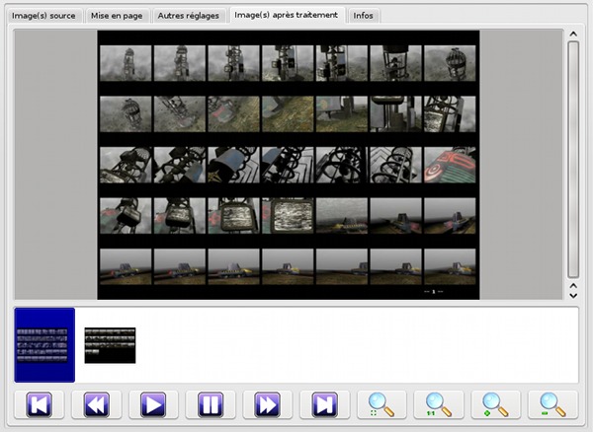Click the fast-forward button
Viewport: 593px width, 432px height.
point(268,404)
